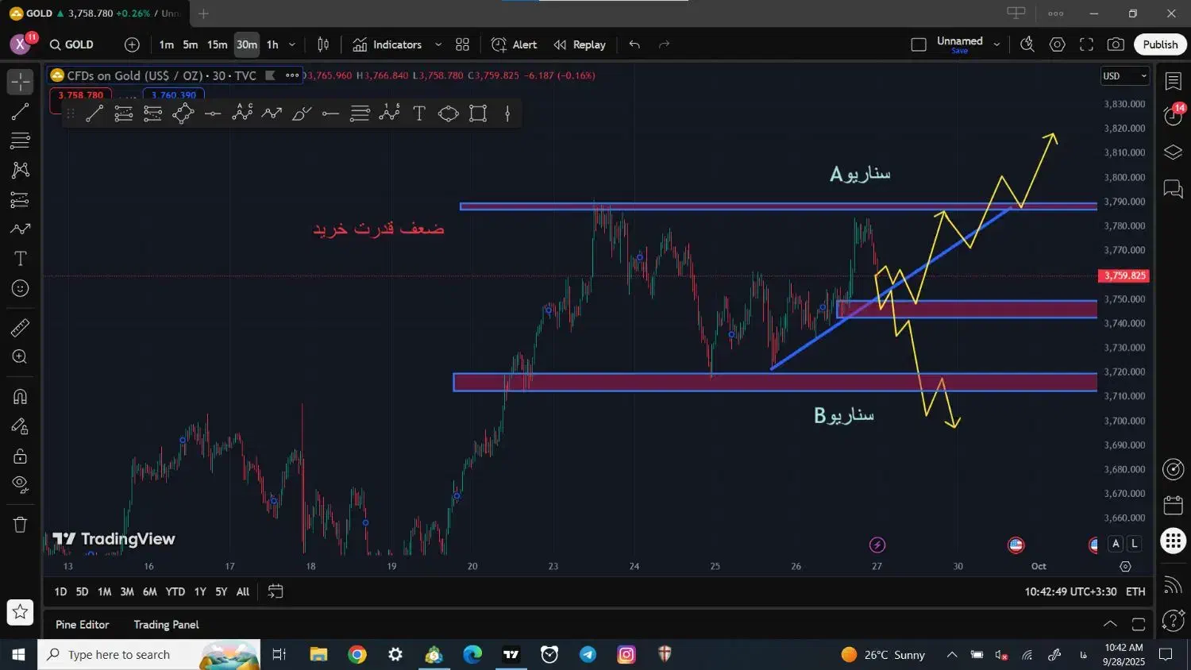Toggle auto scale button A

(x=1116, y=544)
